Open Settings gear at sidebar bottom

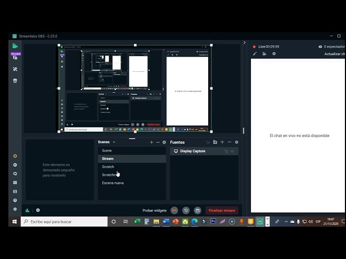coord(15,209)
